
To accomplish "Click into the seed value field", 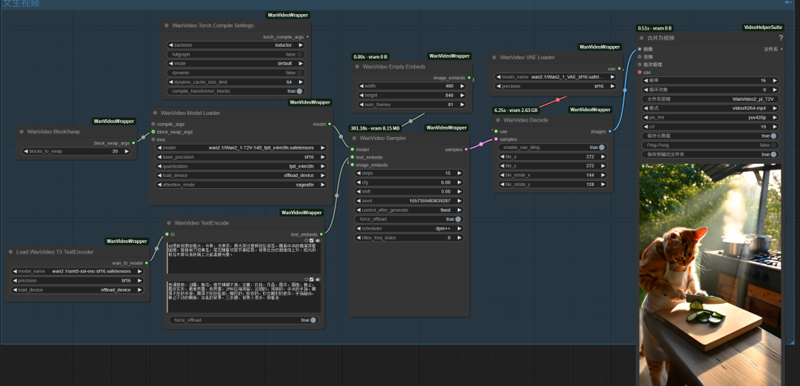I will (x=409, y=201).
